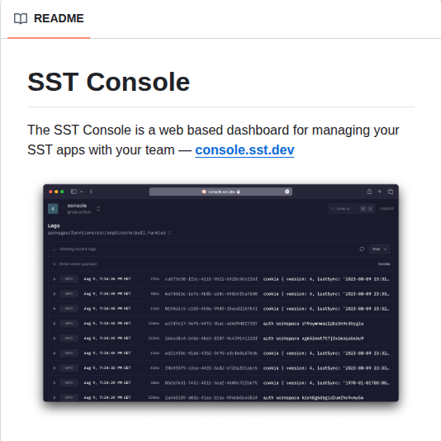Click the README book icon
This screenshot has width=441, height=441.
point(21,18)
